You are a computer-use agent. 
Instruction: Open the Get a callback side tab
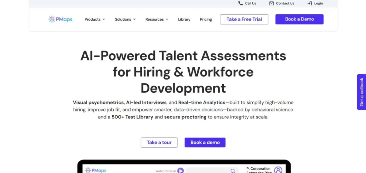[x=361, y=92]
